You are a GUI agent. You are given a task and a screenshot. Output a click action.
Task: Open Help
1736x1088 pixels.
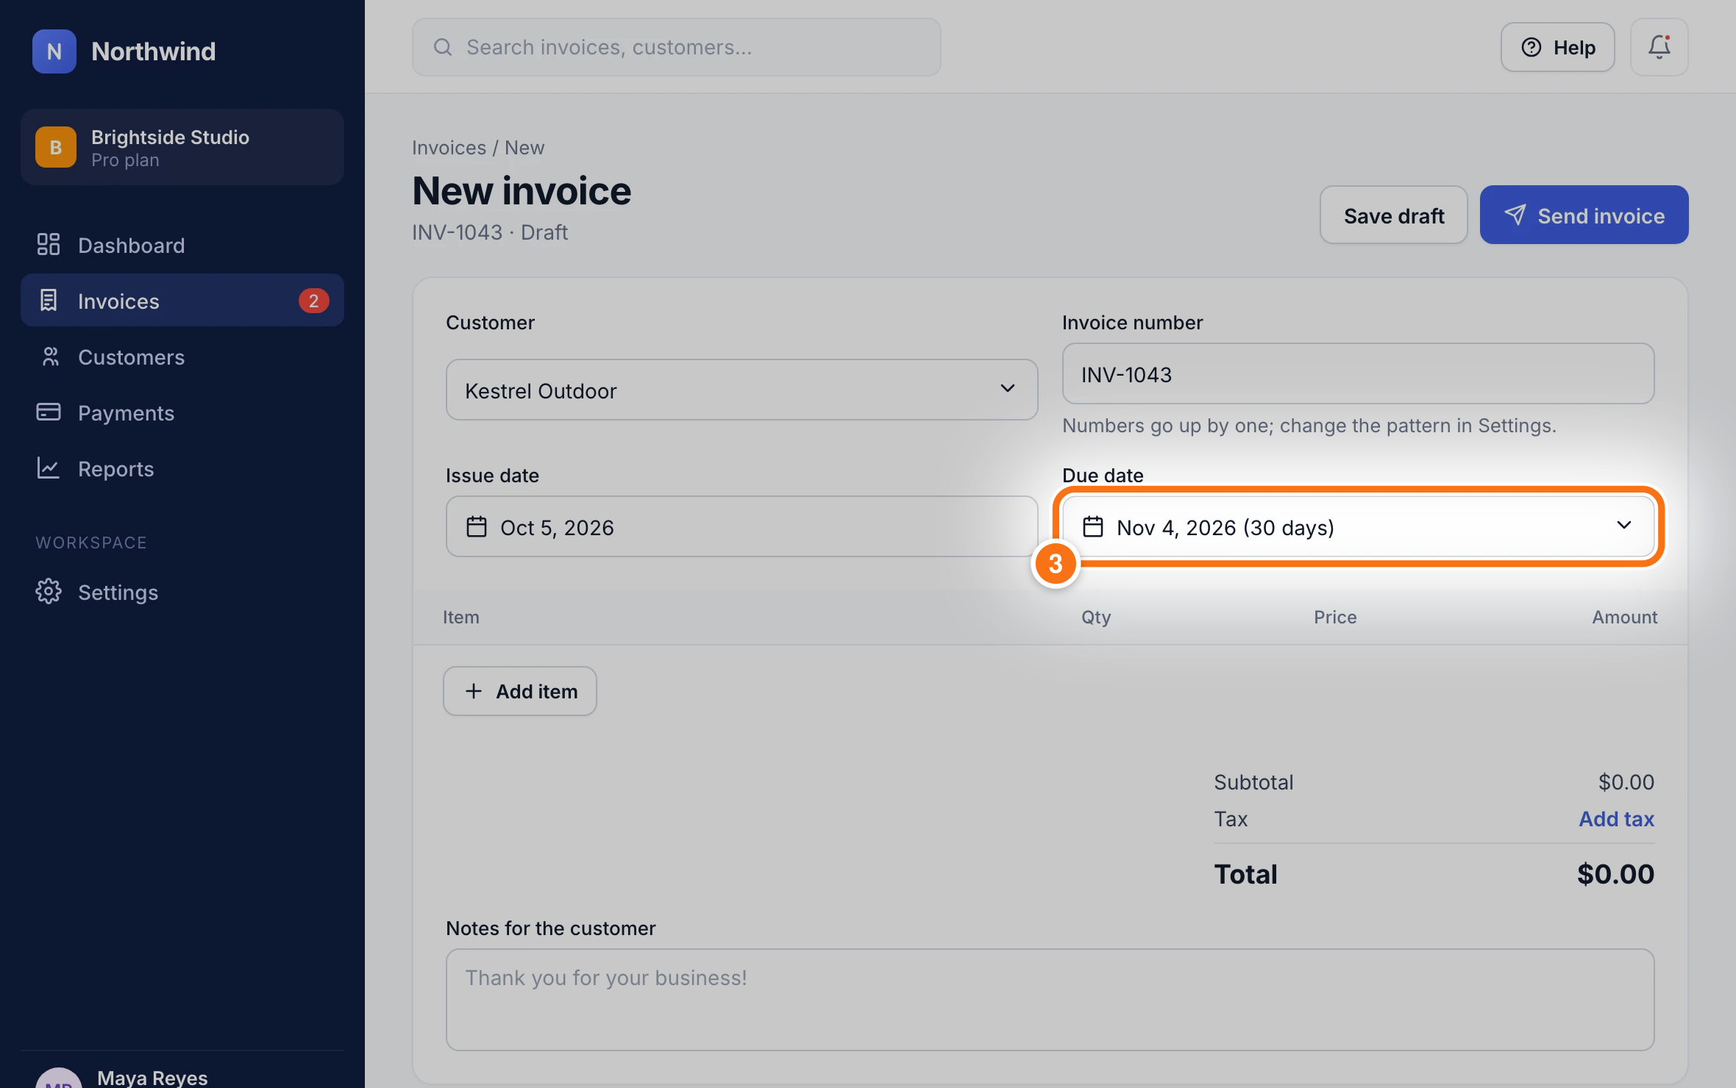pos(1558,48)
